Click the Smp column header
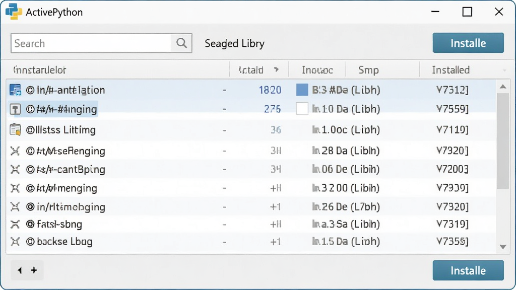Viewport: 516px width, 290px height. tap(368, 70)
